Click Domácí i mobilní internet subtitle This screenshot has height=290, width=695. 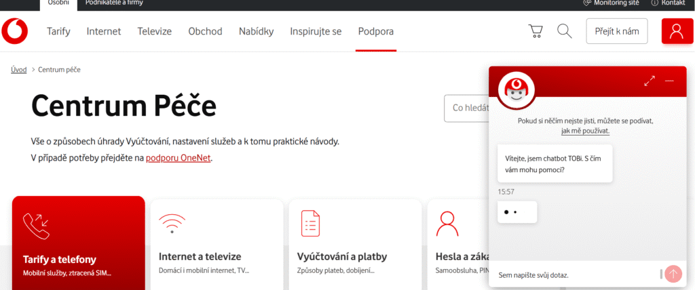point(204,270)
